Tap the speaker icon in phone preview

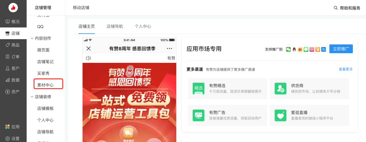[x=88, y=58]
